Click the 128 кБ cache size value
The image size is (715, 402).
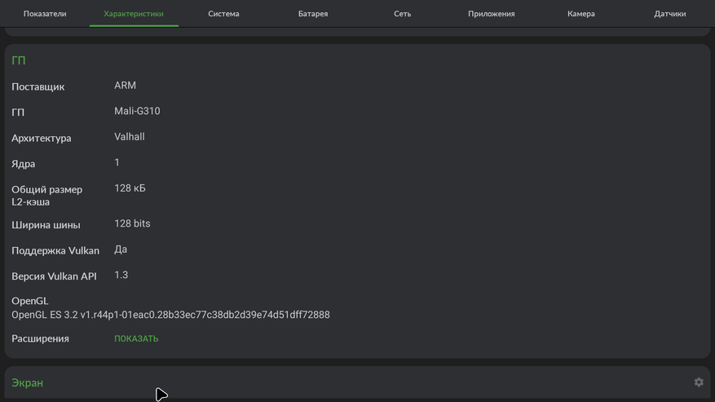click(130, 188)
